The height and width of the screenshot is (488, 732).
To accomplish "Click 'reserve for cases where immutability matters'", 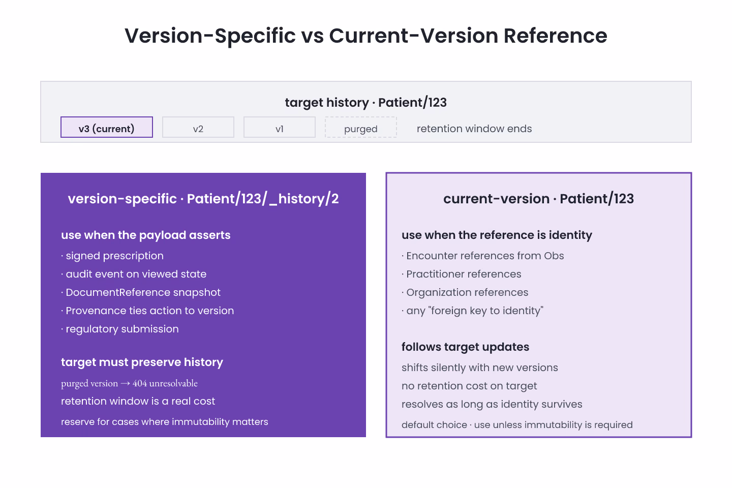I will pyautogui.click(x=164, y=422).
